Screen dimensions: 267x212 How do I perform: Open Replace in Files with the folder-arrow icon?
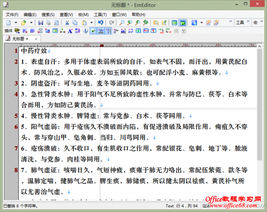click(x=164, y=23)
